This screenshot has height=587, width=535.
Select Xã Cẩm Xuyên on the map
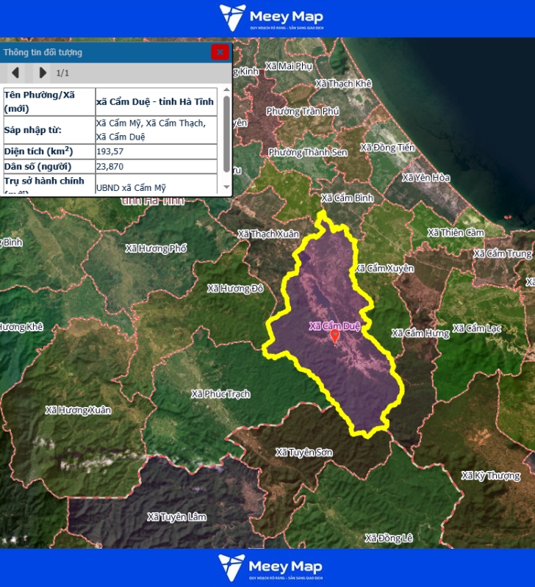pos(384,269)
